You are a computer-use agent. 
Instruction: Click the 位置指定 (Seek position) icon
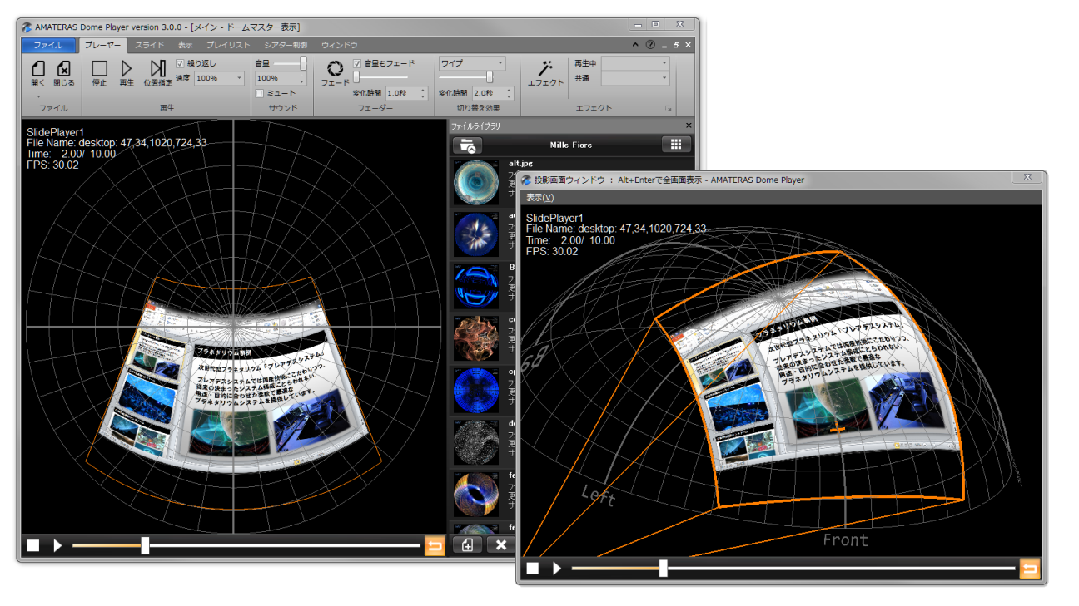(157, 68)
